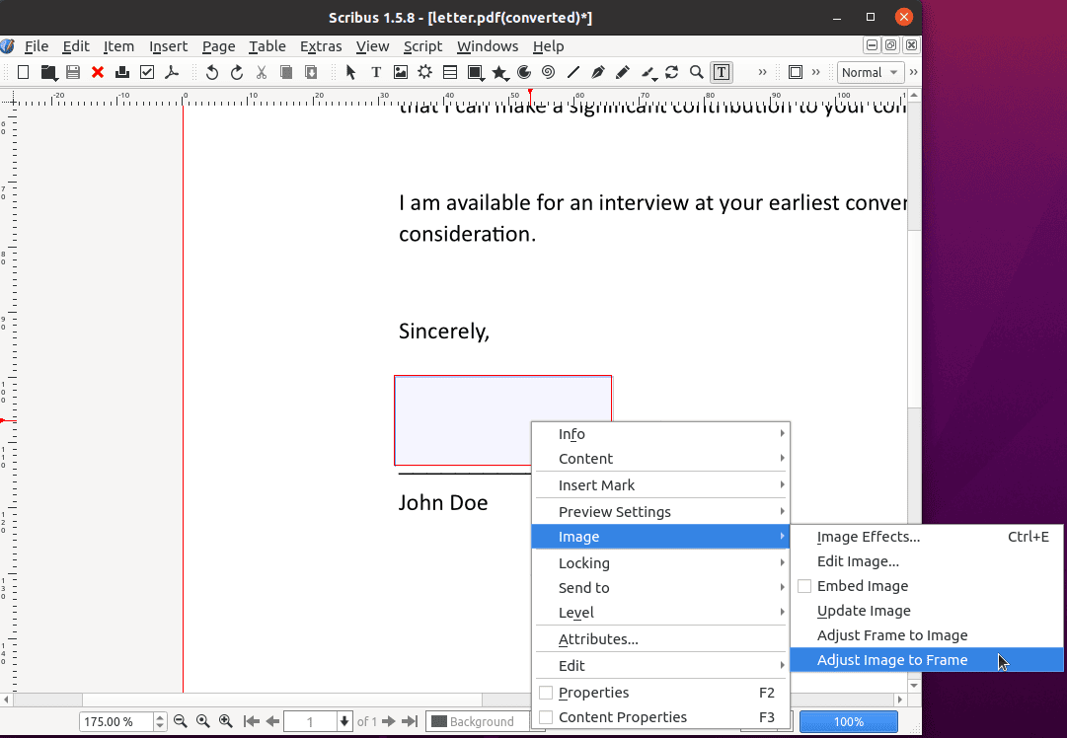Select Update Image from the submenu

(x=863, y=610)
